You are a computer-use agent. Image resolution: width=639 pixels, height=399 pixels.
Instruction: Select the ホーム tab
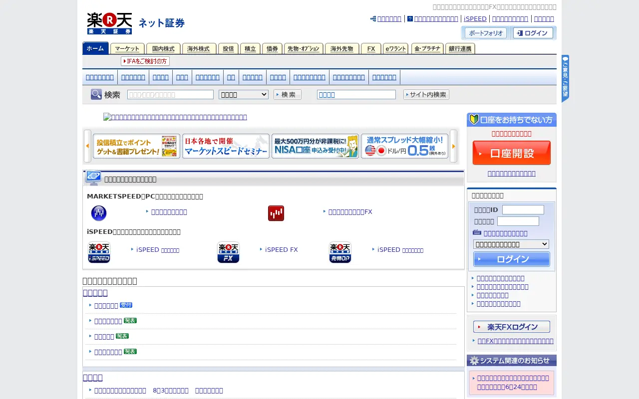(x=95, y=48)
